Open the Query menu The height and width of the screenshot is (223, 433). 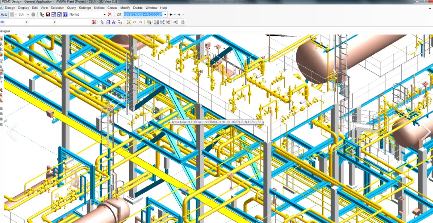pyautogui.click(x=71, y=8)
